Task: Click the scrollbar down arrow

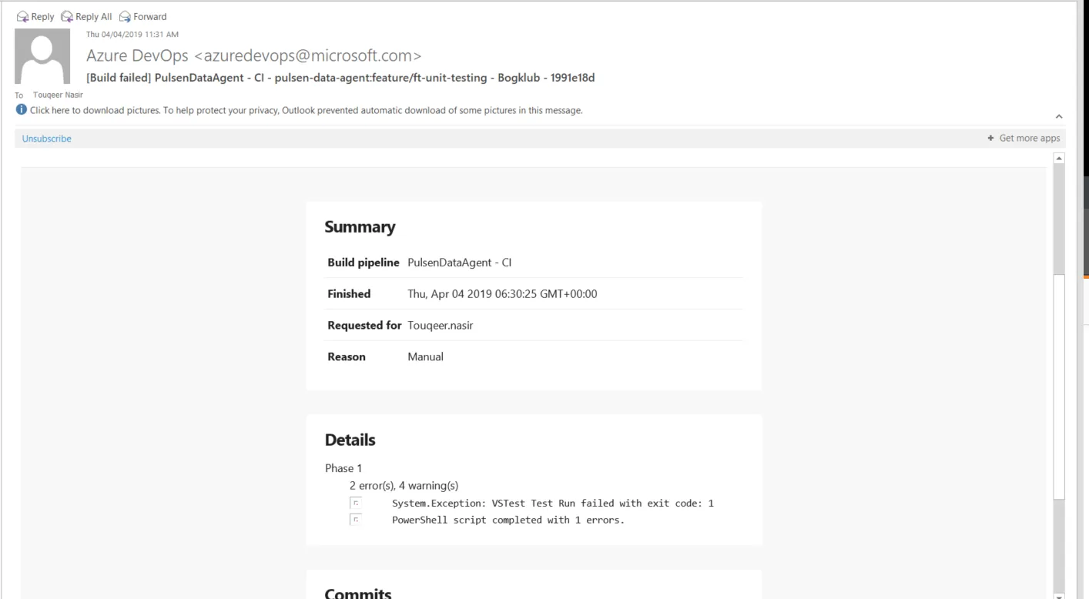Action: pos(1059,595)
